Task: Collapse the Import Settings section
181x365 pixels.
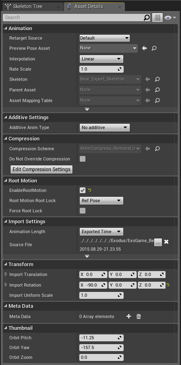Action: pos(5,221)
